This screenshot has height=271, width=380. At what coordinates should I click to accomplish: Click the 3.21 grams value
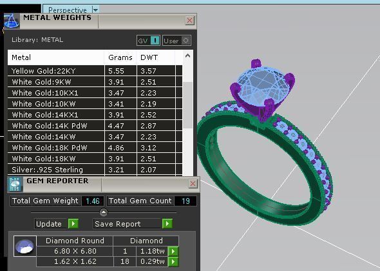[117, 170]
